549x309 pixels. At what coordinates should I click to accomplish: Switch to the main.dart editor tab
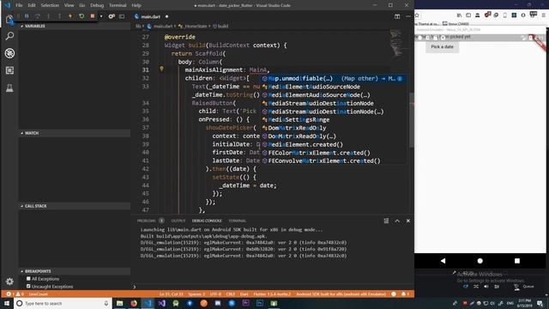click(x=151, y=16)
